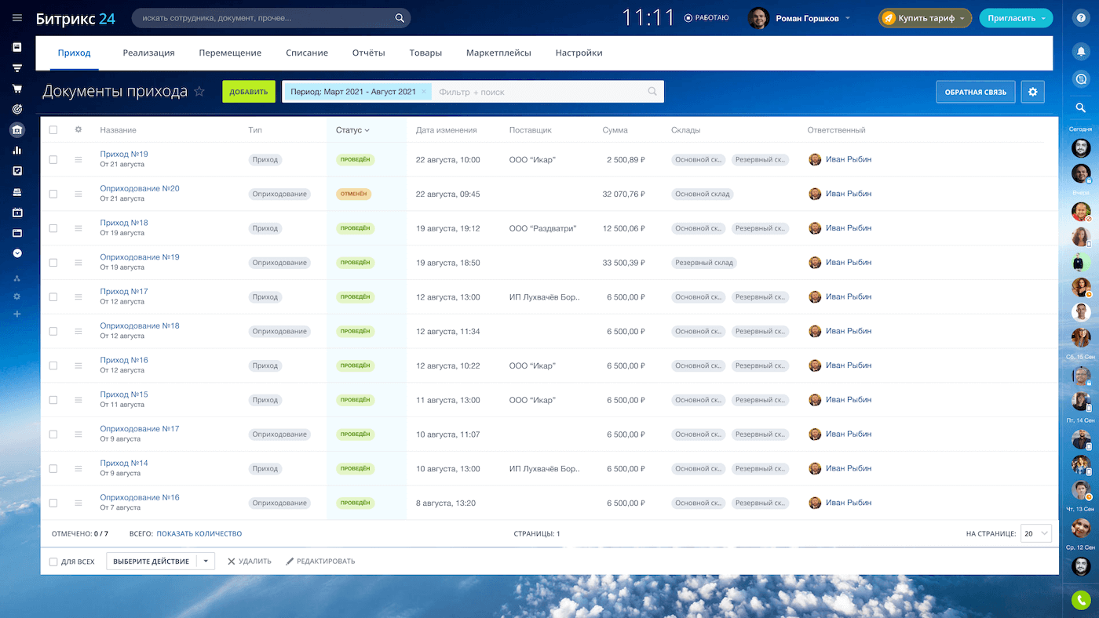Select the shopping cart (Sales) icon
The width and height of the screenshot is (1099, 618).
coord(17,89)
